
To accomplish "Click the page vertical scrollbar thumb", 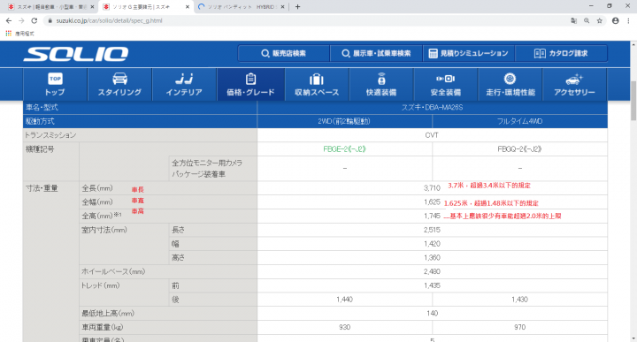I will (633, 101).
